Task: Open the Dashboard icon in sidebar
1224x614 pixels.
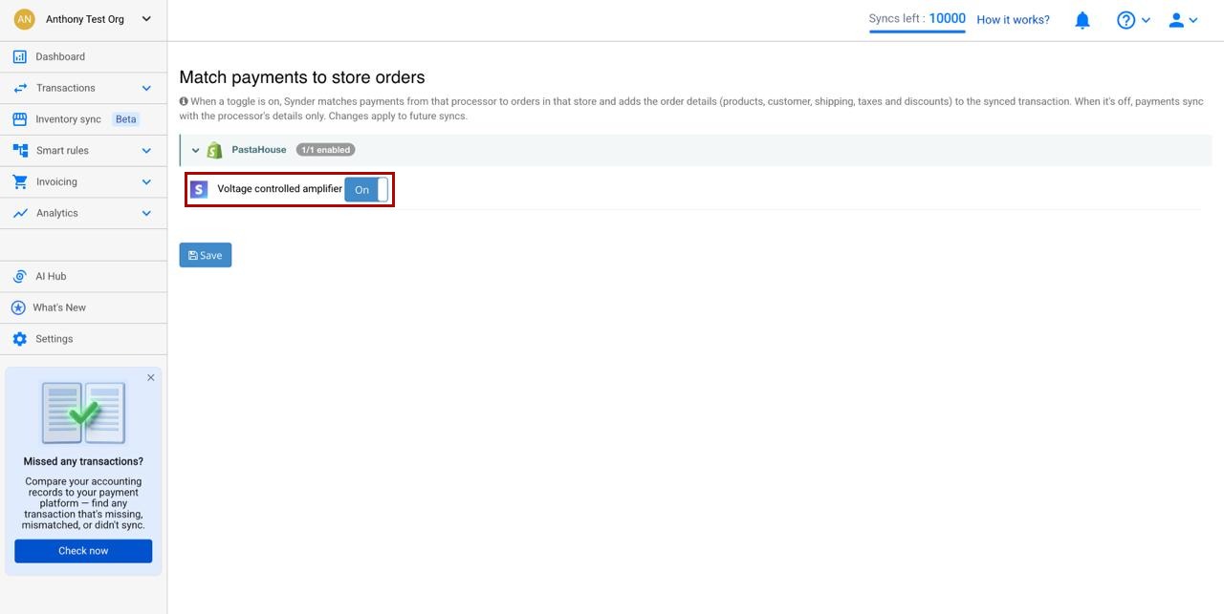Action: (20, 56)
